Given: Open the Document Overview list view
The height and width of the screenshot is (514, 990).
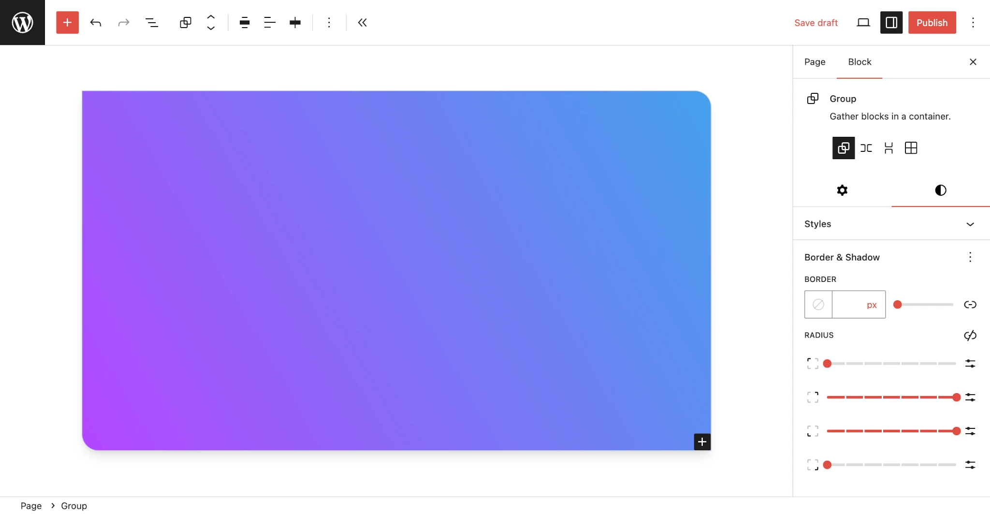Looking at the screenshot, I should tap(152, 22).
